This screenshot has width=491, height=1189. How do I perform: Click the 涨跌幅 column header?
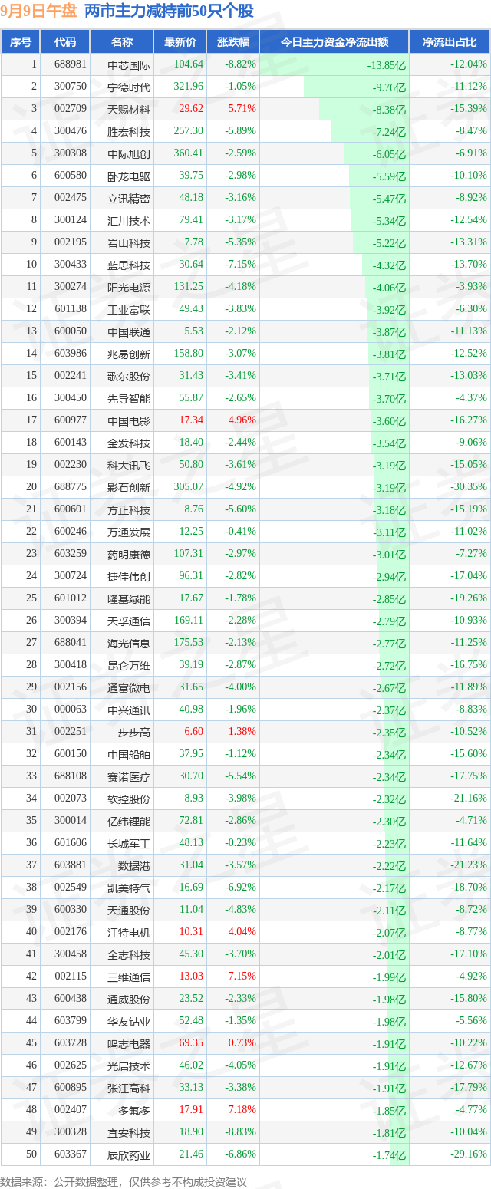click(x=233, y=42)
